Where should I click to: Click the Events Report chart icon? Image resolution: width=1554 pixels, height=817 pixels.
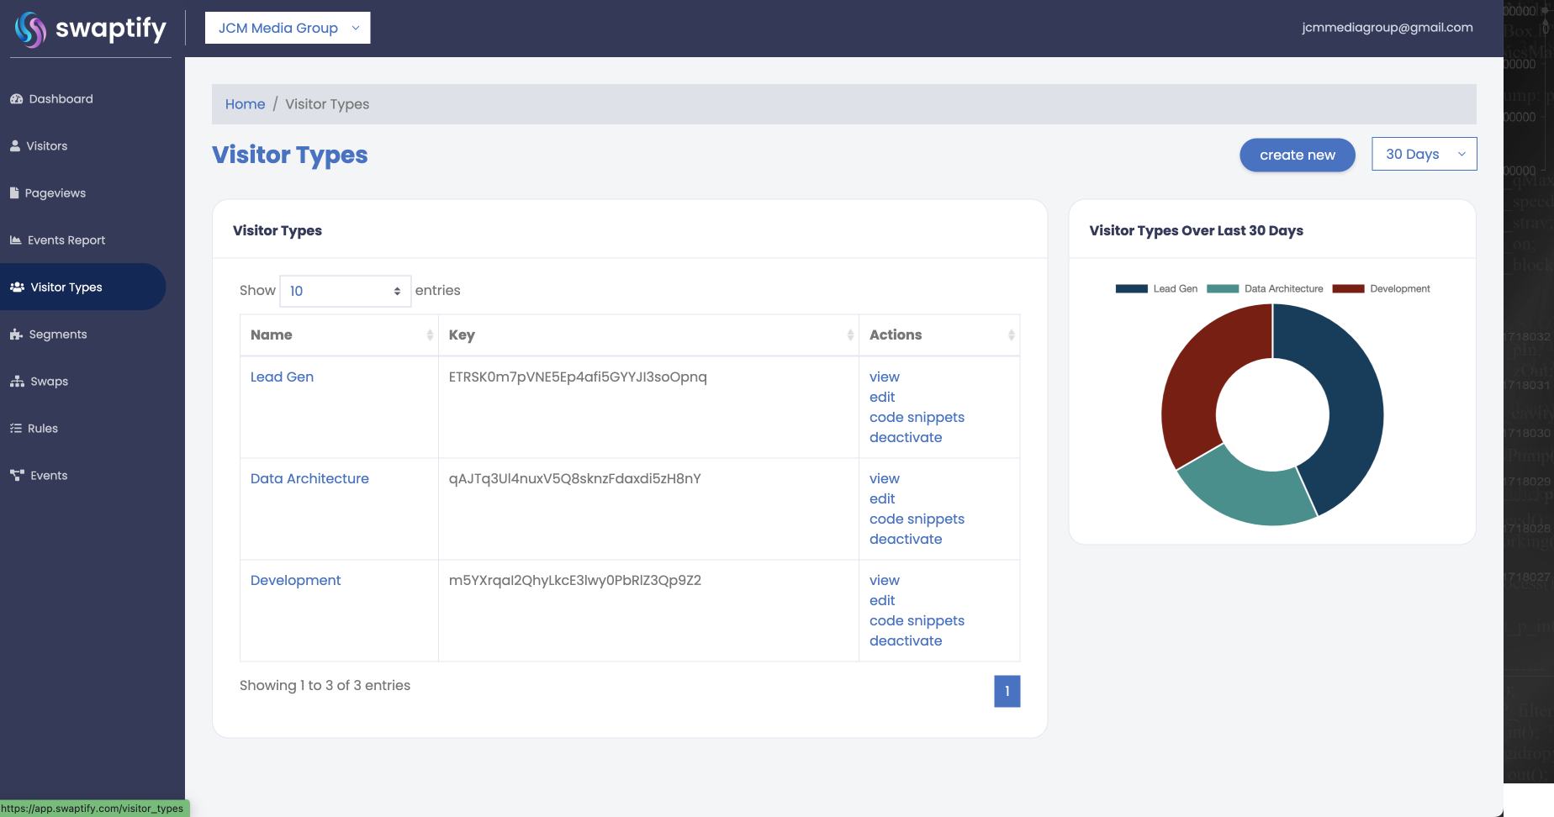tap(16, 240)
